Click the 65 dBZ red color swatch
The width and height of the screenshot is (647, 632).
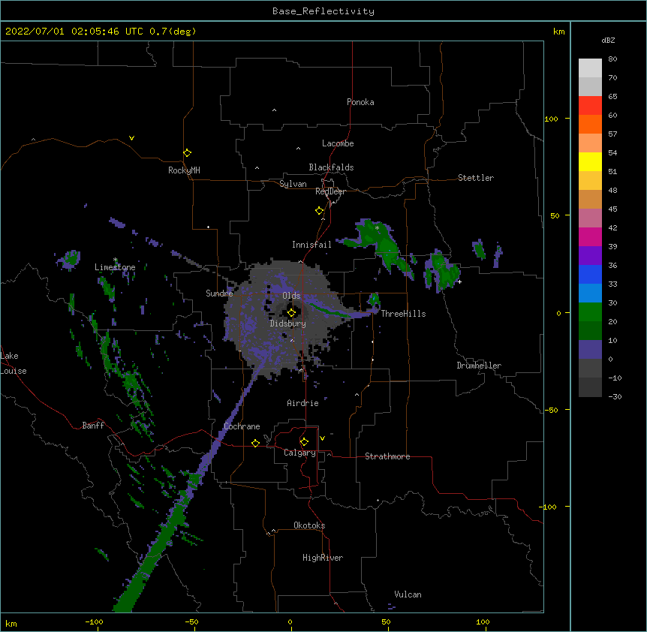[x=590, y=105]
